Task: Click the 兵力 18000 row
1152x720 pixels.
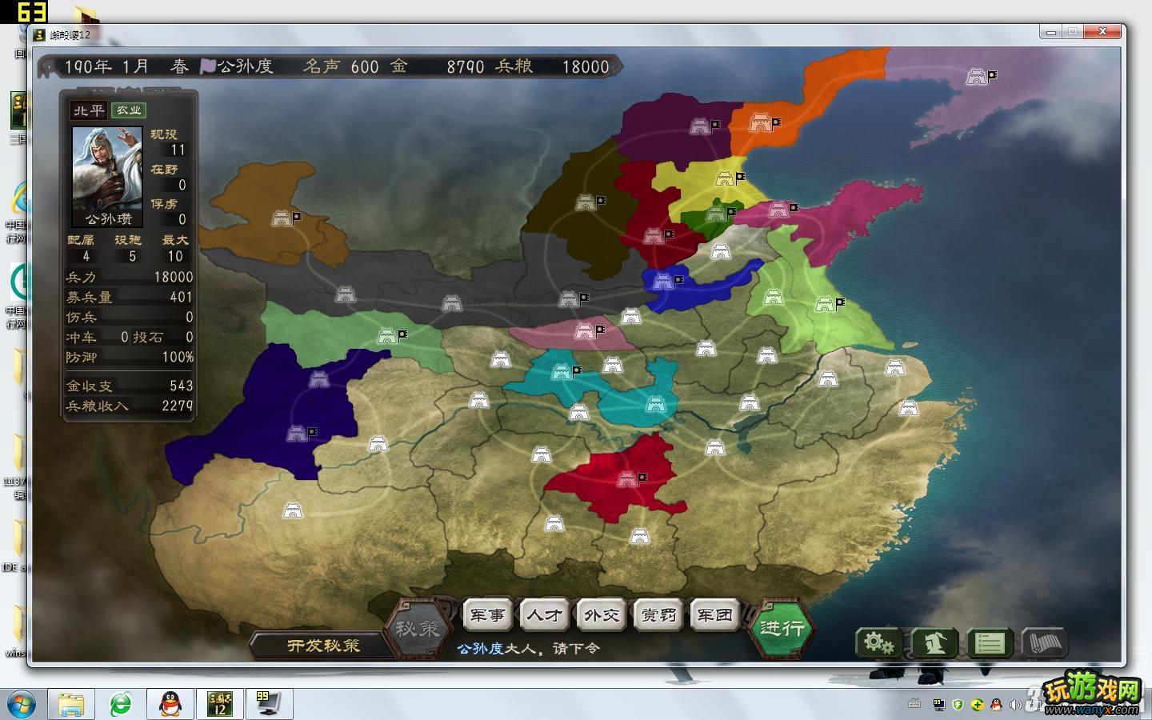Action: click(x=129, y=277)
